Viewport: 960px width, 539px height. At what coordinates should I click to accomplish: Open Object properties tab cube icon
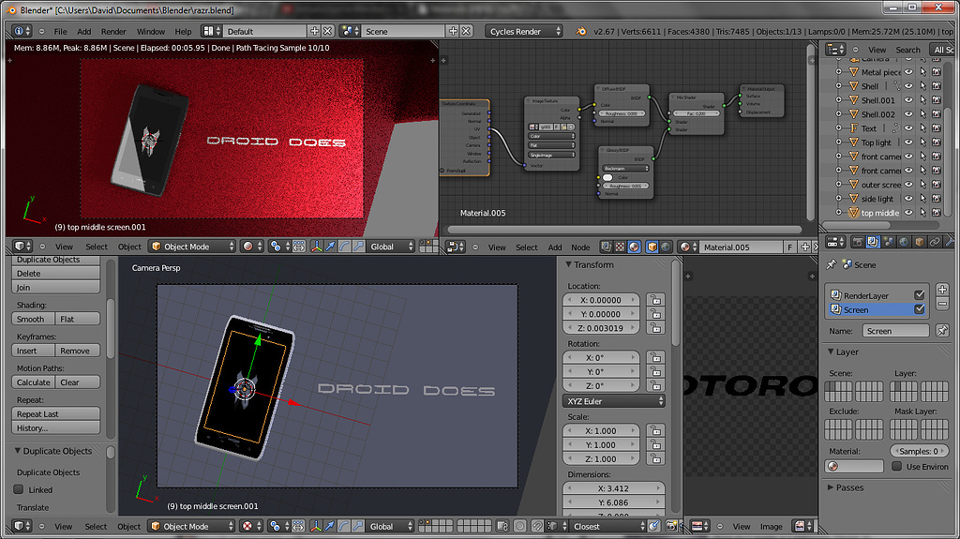coord(919,242)
